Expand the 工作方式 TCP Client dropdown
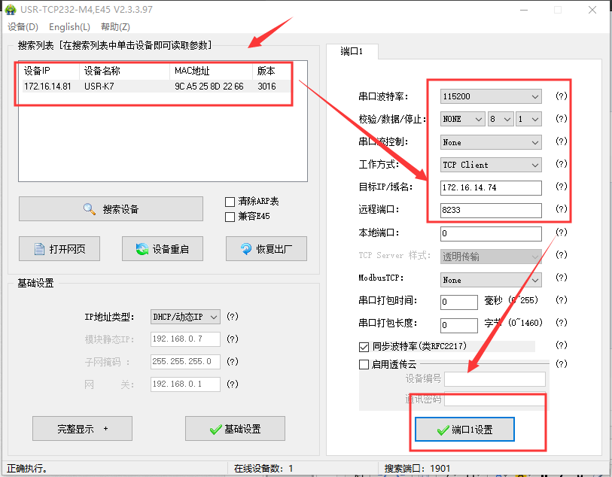 491,165
